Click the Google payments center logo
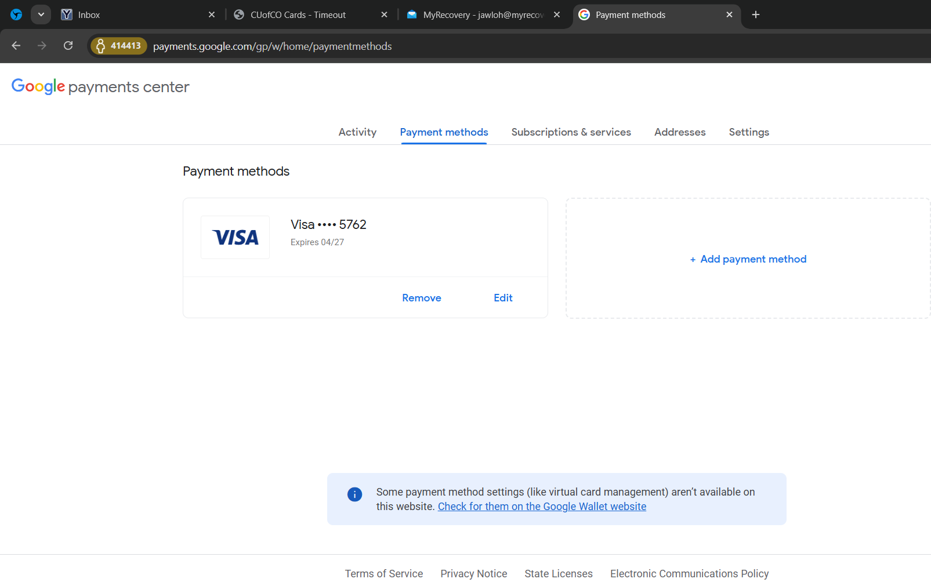Viewport: 931px width, 586px height. point(100,87)
